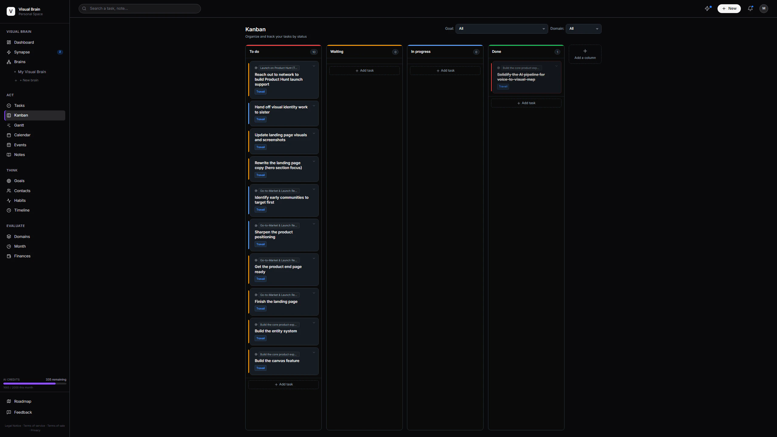Open the Roadmap link
The width and height of the screenshot is (777, 437).
pos(23,401)
